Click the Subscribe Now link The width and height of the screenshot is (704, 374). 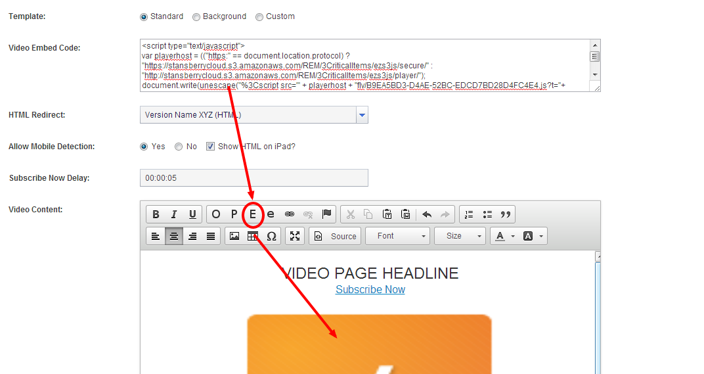[x=370, y=289]
